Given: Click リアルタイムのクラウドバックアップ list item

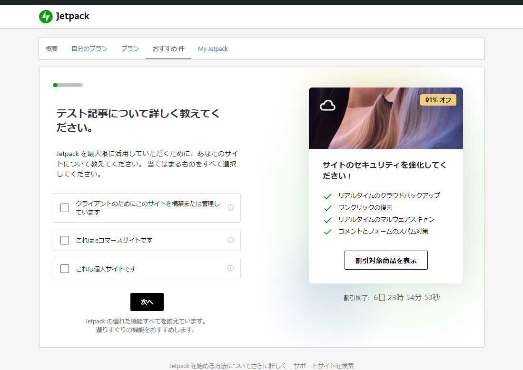Looking at the screenshot, I should coord(389,195).
